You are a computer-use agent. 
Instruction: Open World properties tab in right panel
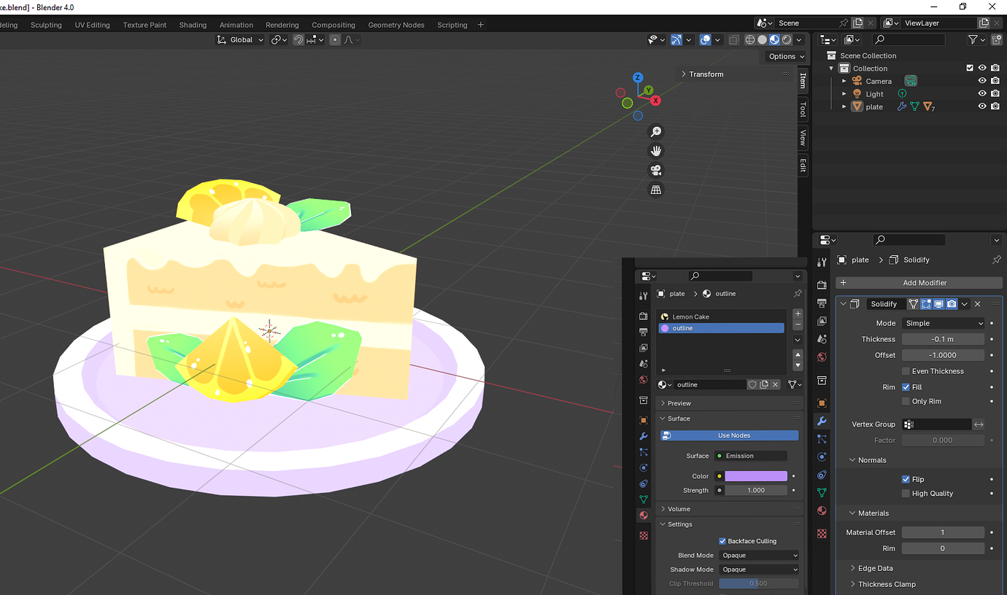pyautogui.click(x=822, y=357)
